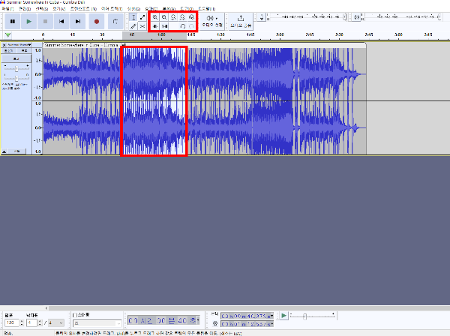Image resolution: width=450 pixels, height=336 pixels.
Task: Toggle the track Solo button
Action: [24, 51]
